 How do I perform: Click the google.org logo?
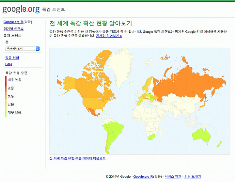21,9
